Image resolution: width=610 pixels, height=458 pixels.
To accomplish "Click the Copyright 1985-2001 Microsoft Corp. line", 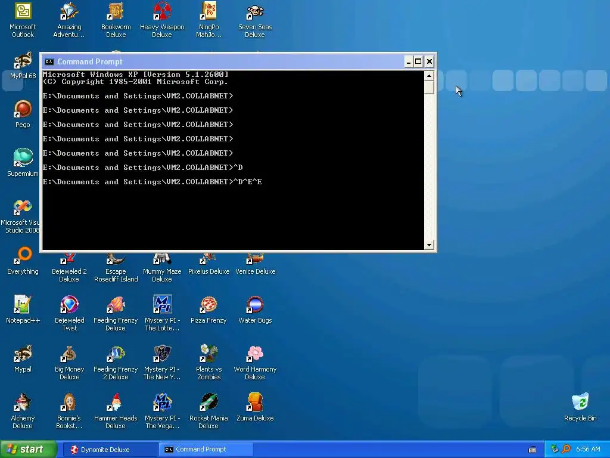I will (135, 82).
